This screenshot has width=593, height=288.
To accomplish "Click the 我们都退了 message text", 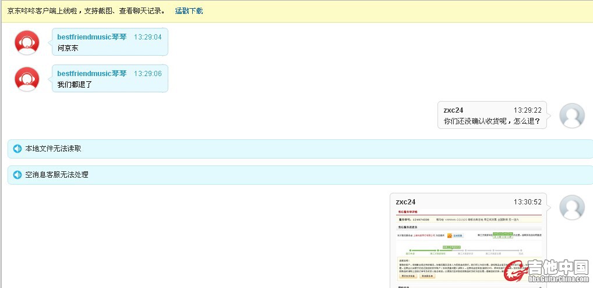I will click(x=75, y=85).
